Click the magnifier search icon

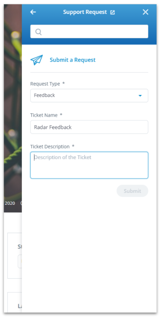pyautogui.click(x=39, y=32)
